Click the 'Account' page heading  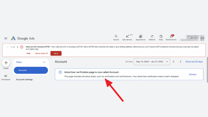pyautogui.click(x=61, y=62)
